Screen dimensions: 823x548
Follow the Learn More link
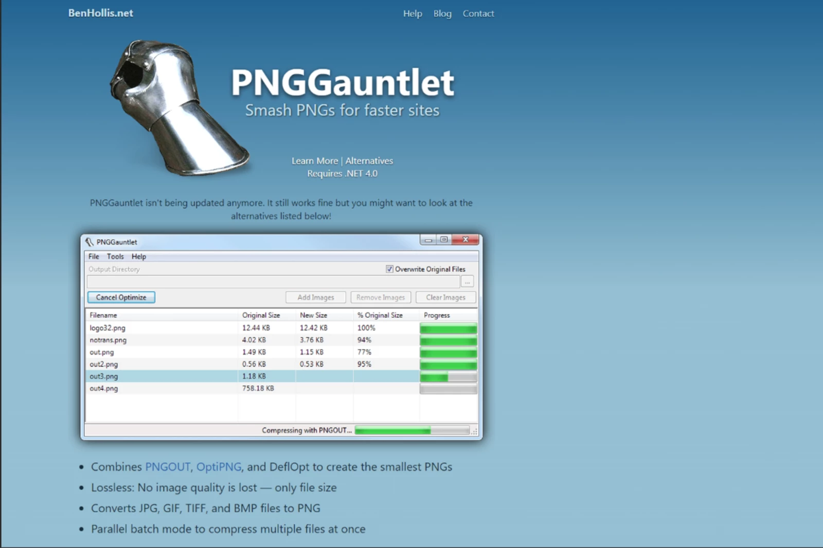[x=315, y=161]
